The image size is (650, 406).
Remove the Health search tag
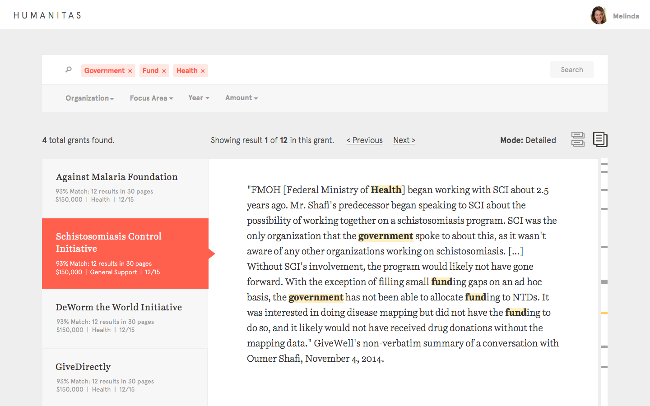203,71
